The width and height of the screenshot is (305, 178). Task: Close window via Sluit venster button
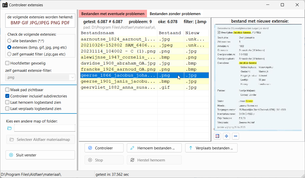40,155
